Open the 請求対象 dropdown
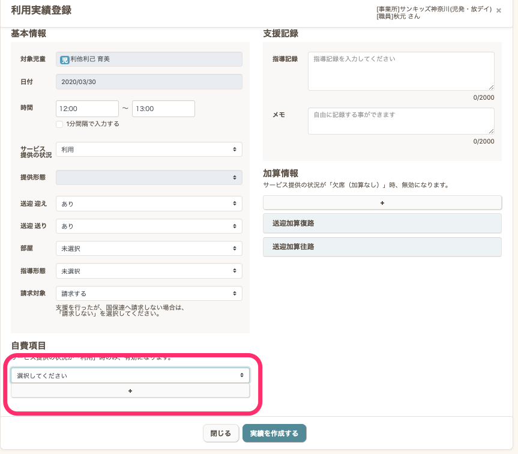 (x=149, y=294)
